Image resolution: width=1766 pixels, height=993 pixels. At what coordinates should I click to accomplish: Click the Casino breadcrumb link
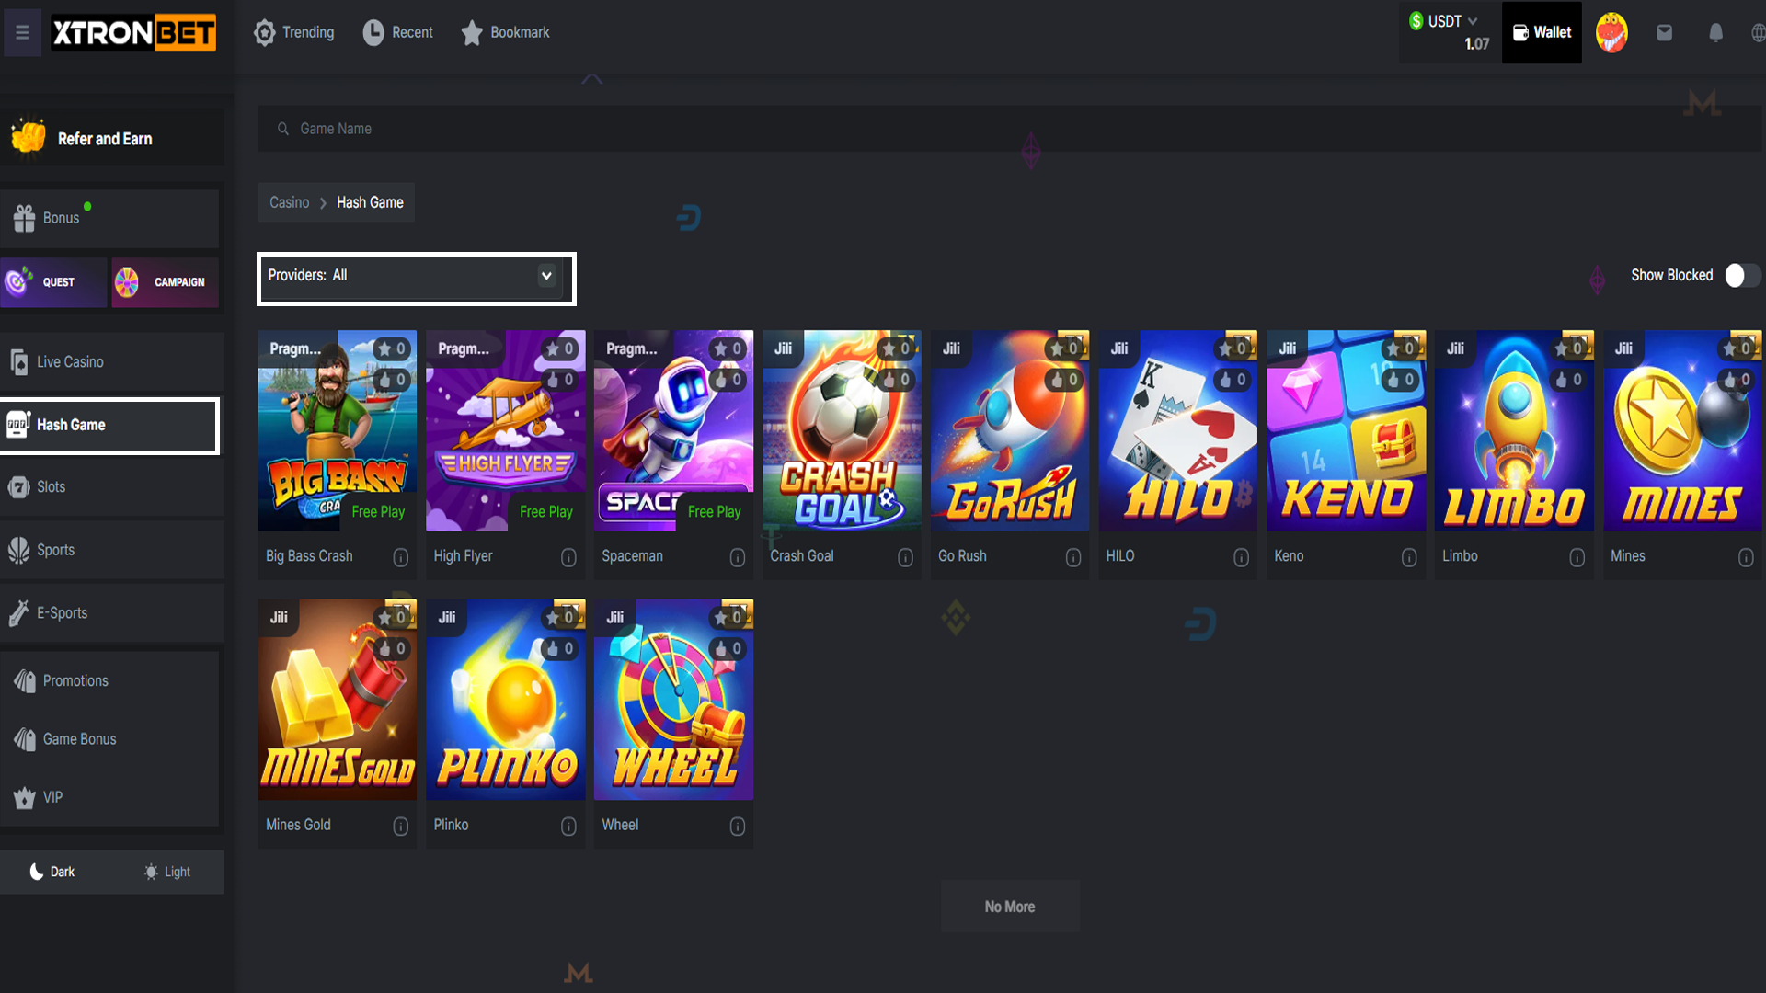pyautogui.click(x=289, y=202)
